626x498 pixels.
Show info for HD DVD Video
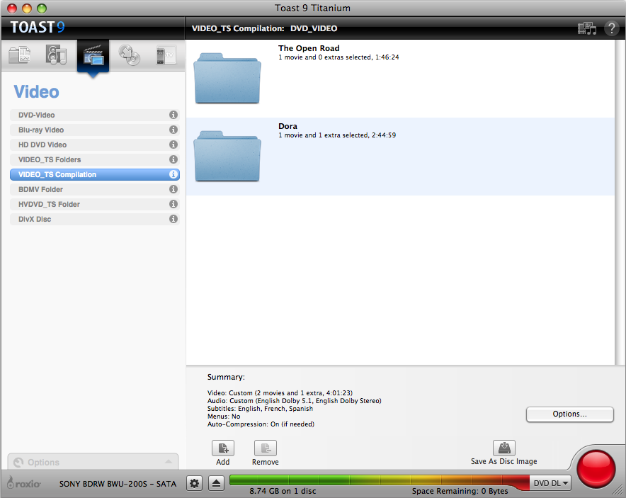click(173, 145)
